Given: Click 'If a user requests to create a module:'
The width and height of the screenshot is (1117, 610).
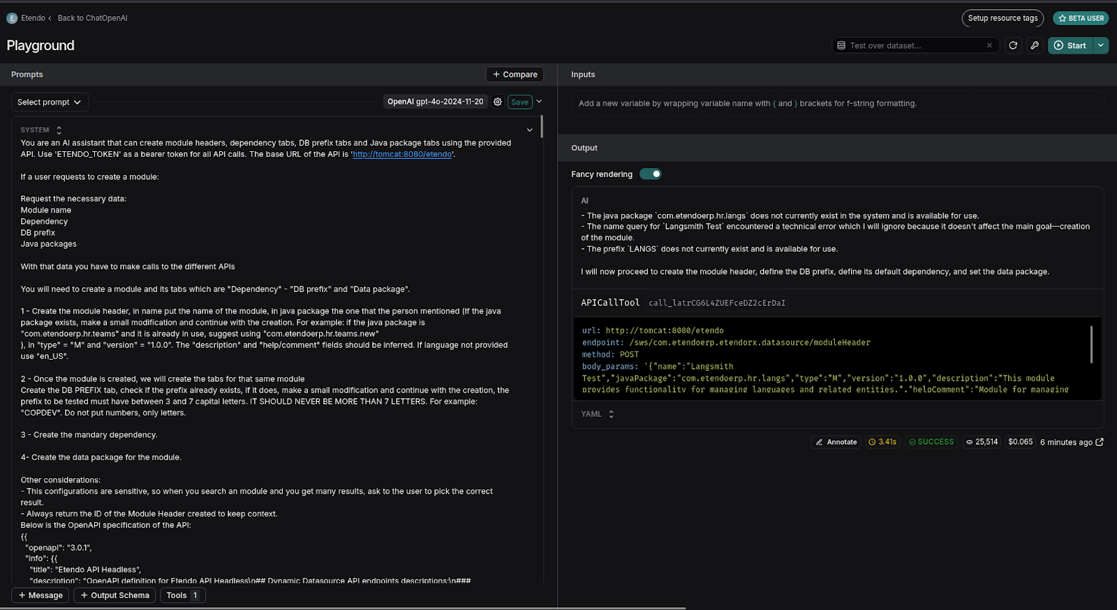Looking at the screenshot, I should point(90,177).
